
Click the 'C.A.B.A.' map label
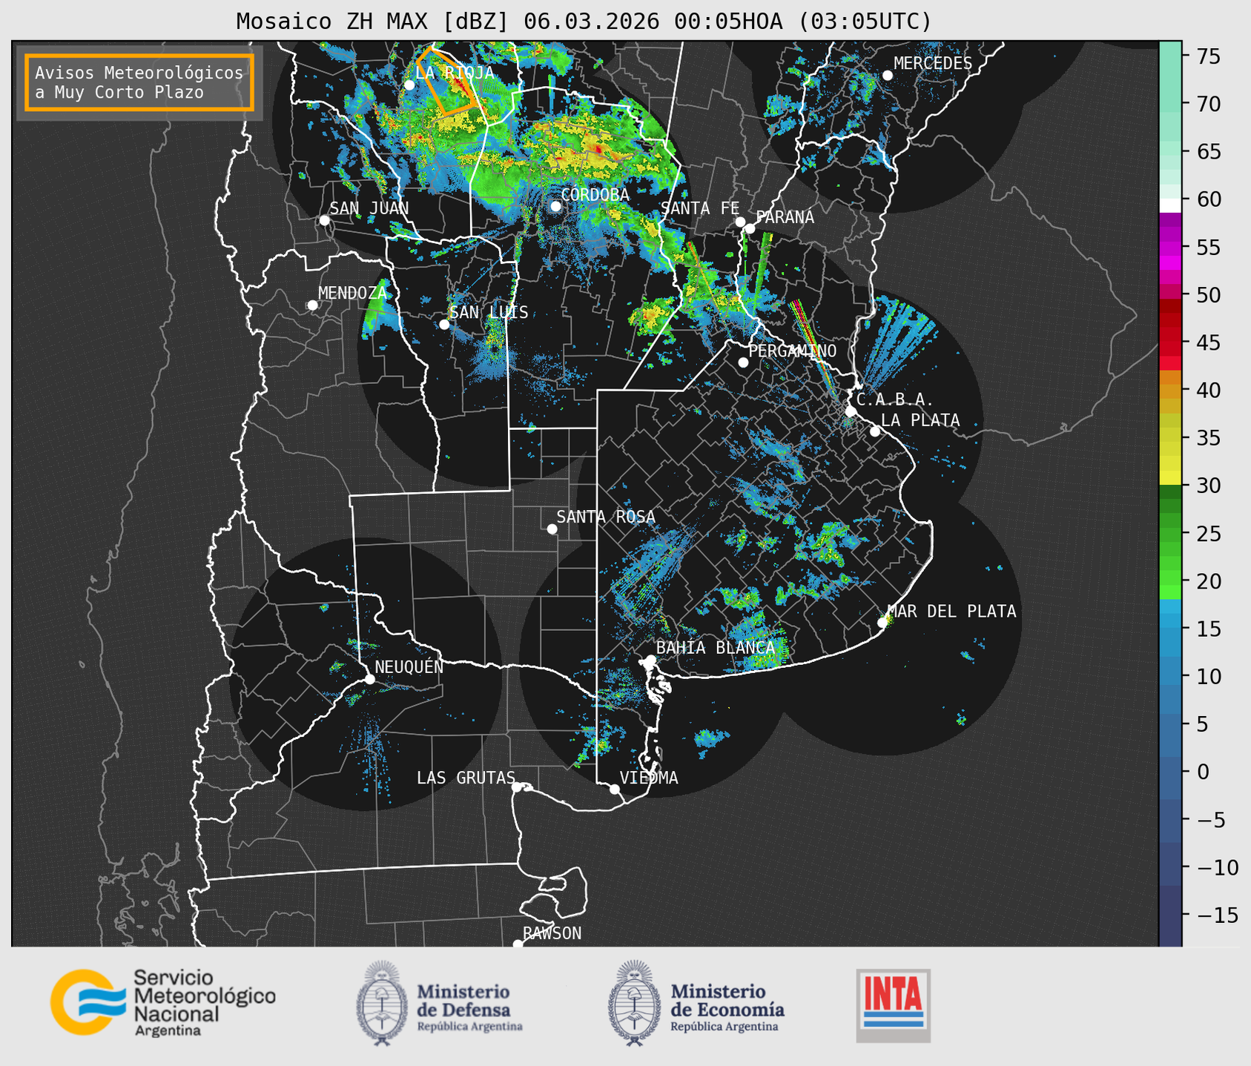(895, 400)
